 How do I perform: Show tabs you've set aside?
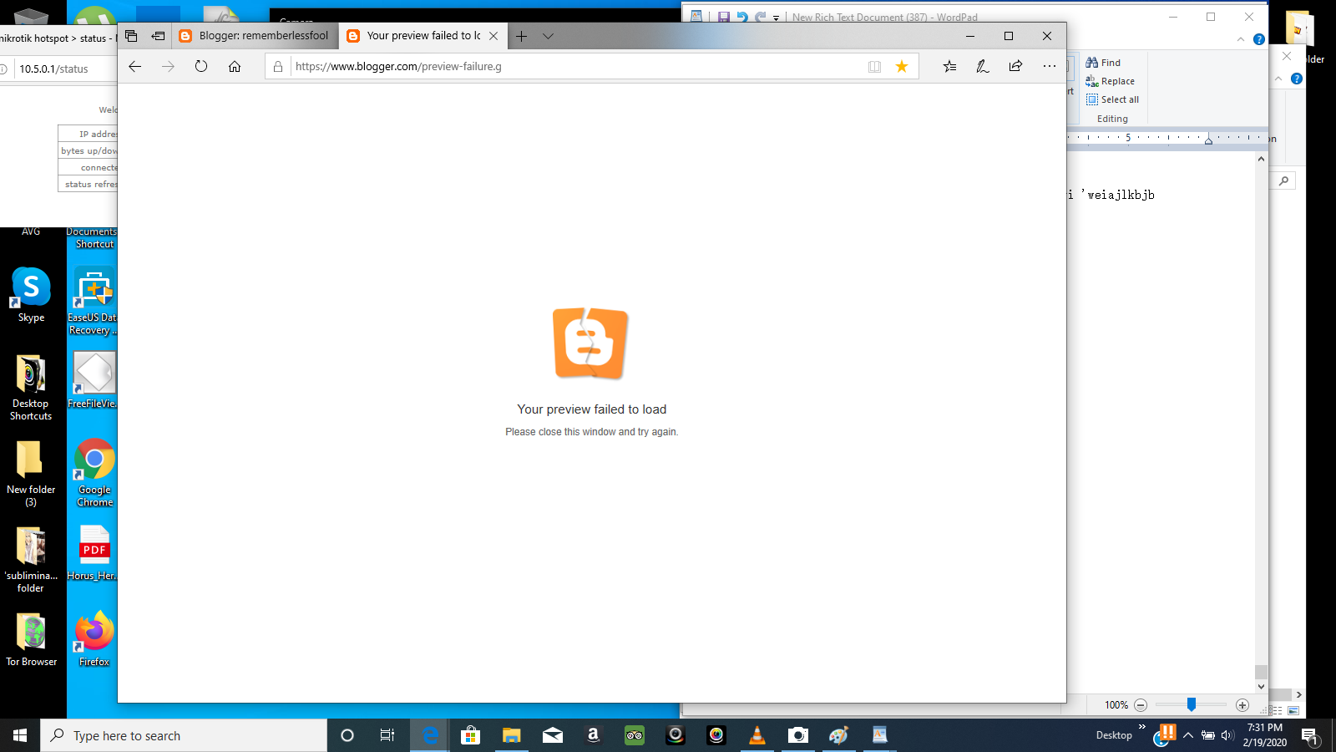pos(131,36)
